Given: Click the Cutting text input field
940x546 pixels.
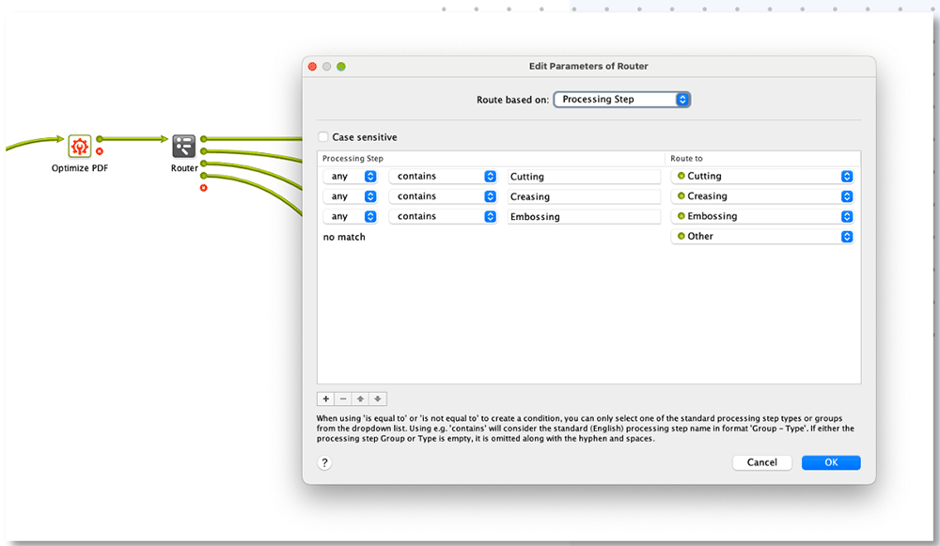Looking at the screenshot, I should coord(584,177).
